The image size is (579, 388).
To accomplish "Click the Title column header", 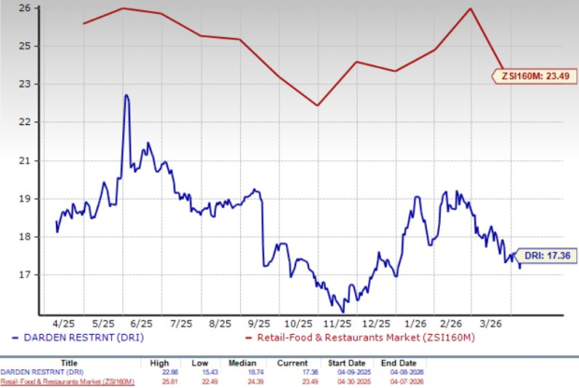I will (68, 365).
